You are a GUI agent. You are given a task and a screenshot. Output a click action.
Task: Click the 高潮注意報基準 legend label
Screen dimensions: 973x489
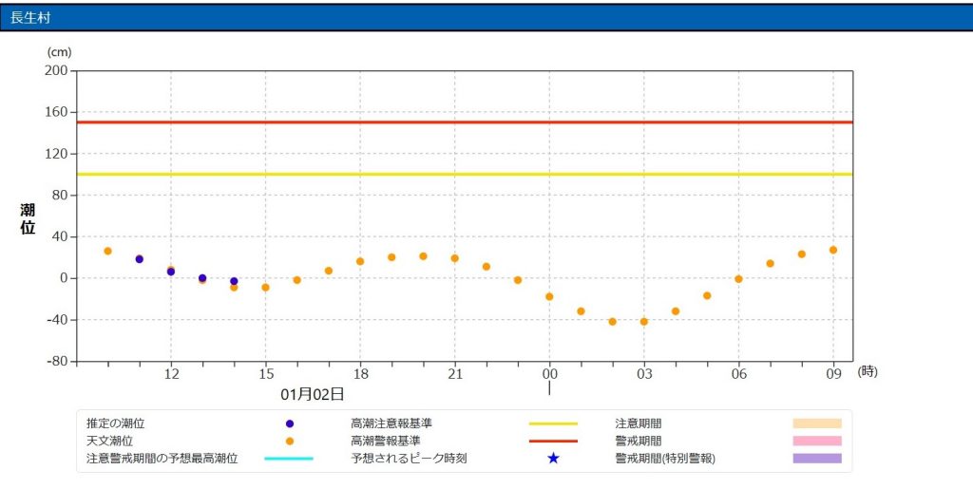coord(391,423)
